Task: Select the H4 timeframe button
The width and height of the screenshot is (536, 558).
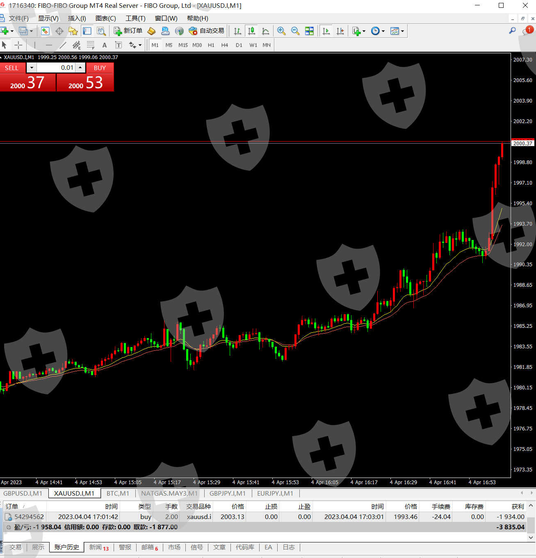Action: pyautogui.click(x=225, y=45)
